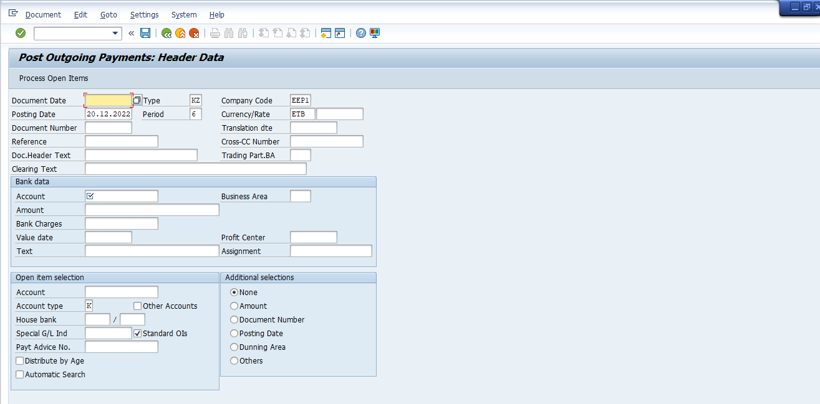Click the Document Date input field
820x404 pixels.
tap(109, 100)
